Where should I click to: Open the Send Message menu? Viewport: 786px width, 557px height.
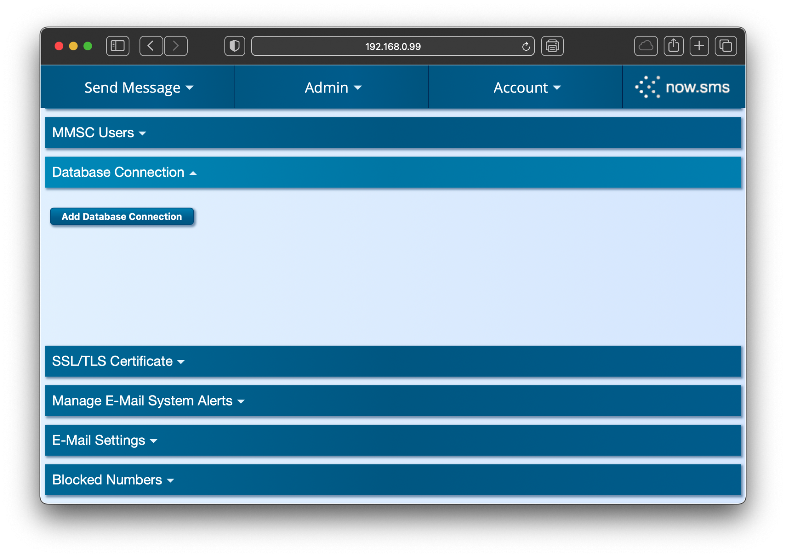(139, 87)
